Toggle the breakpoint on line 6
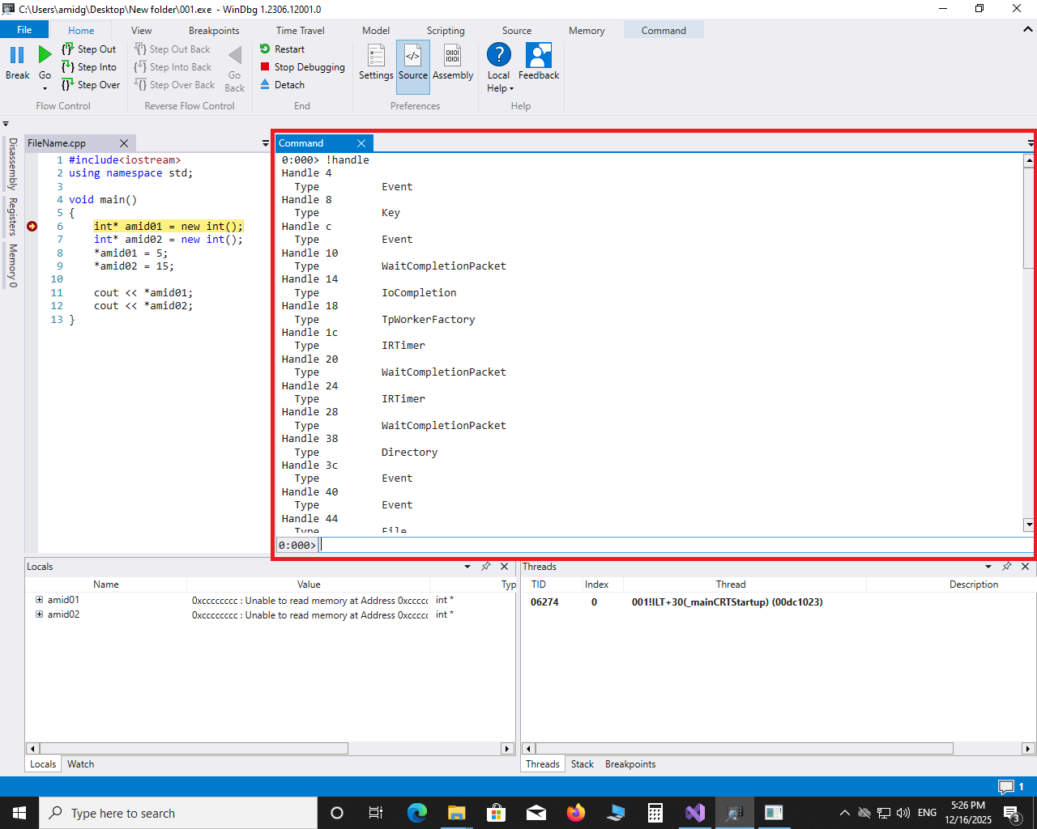Screen dimensions: 1037x829 coord(32,227)
